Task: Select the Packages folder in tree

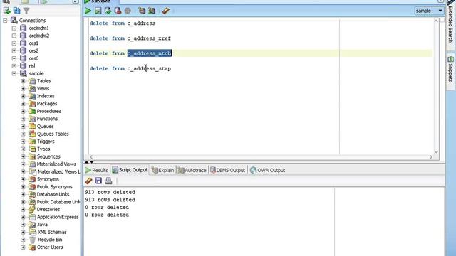Action: (47, 104)
